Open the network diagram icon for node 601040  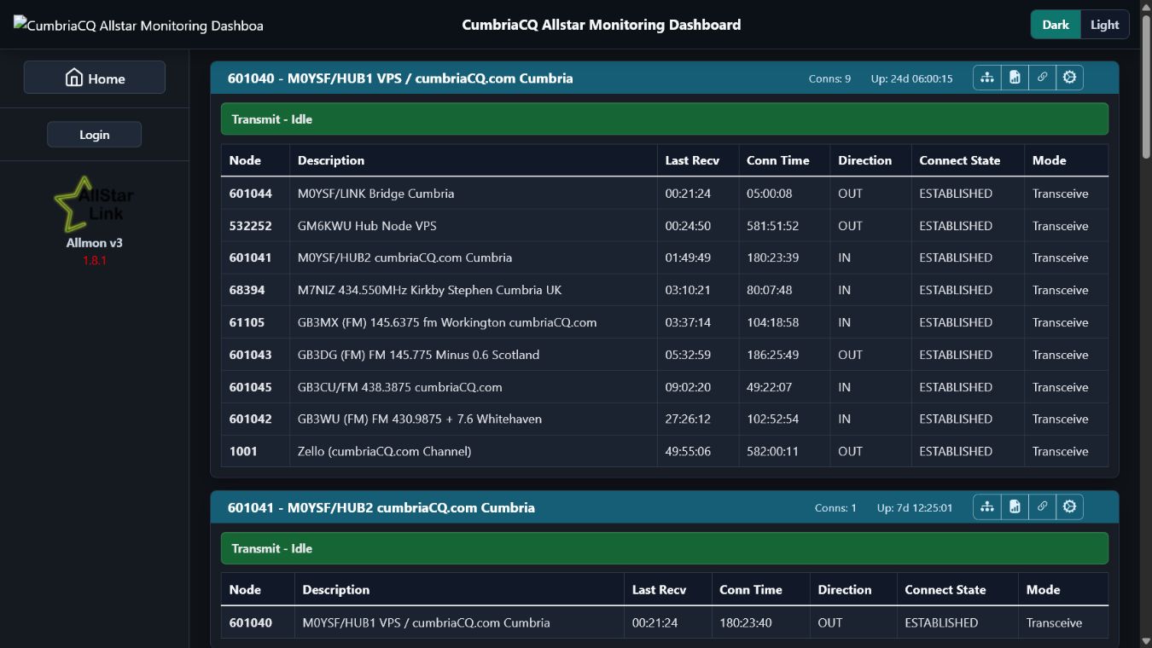(987, 78)
